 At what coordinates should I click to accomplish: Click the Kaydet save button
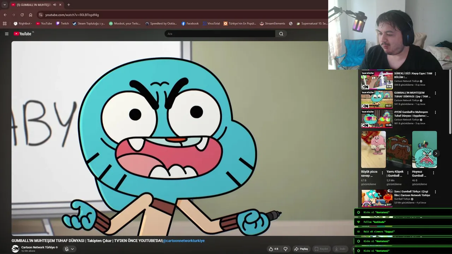click(x=321, y=249)
